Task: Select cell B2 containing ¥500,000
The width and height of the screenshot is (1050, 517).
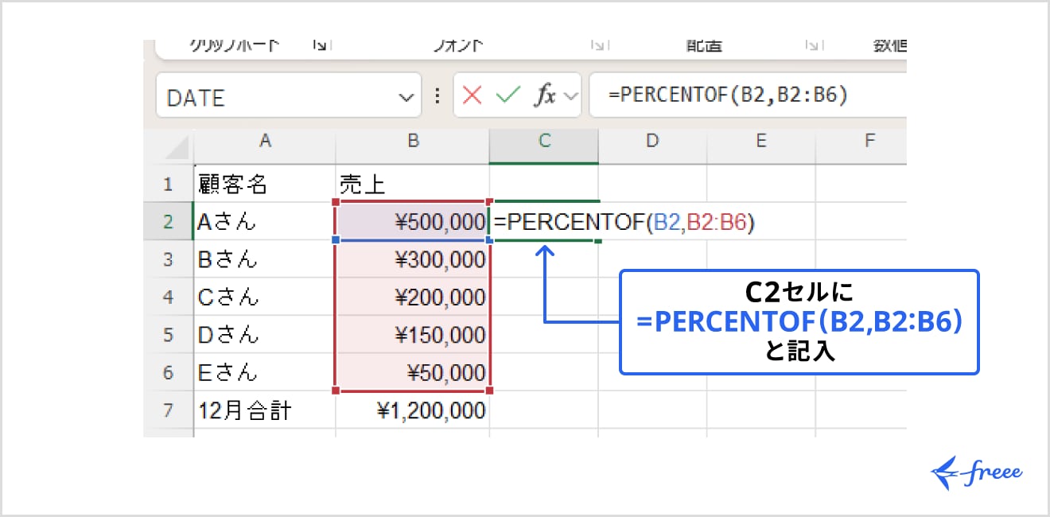Action: tap(411, 221)
